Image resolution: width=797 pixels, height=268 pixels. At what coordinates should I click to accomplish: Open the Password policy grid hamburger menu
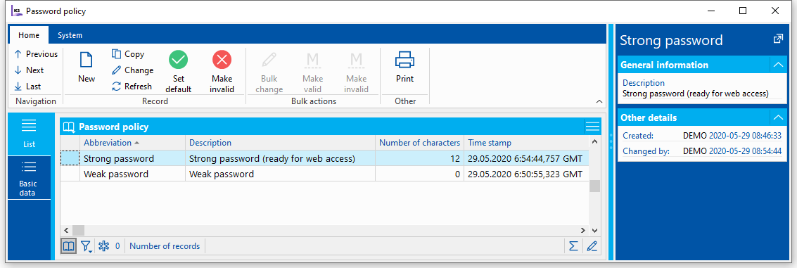coord(592,127)
